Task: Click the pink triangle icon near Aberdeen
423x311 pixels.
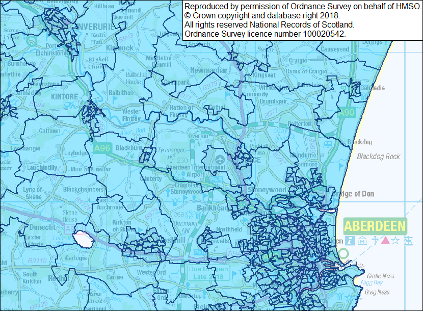Action: pos(385,240)
